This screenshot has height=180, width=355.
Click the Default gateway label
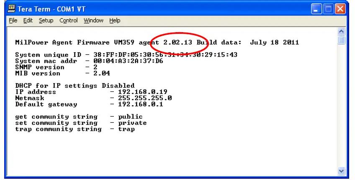click(46, 104)
